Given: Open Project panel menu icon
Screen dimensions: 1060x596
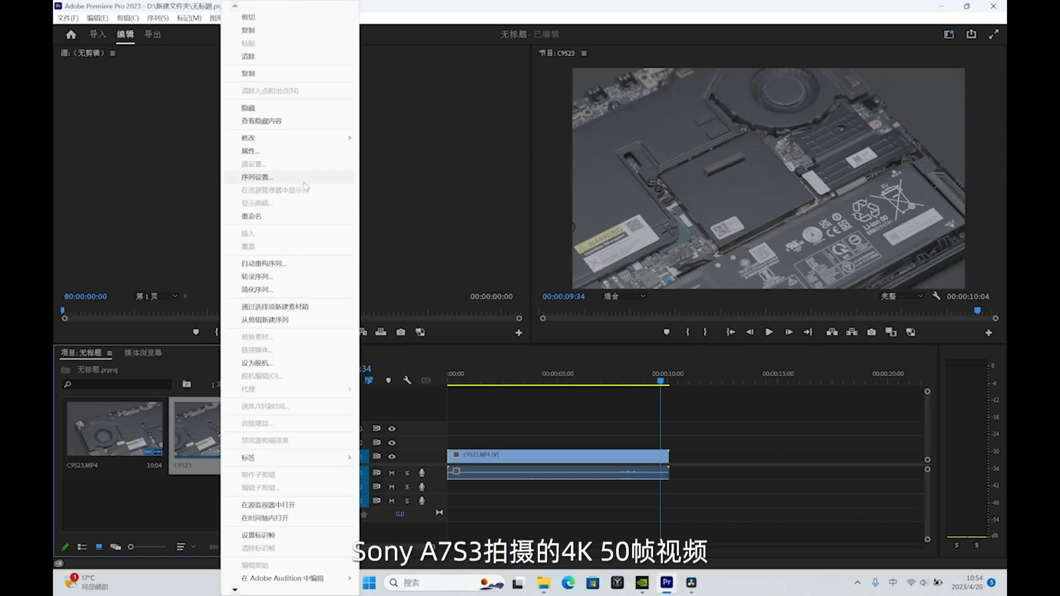Looking at the screenshot, I should coord(109,353).
